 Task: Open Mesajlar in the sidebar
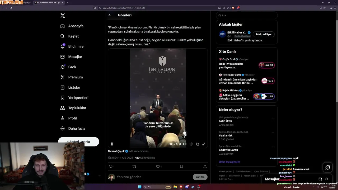click(x=71, y=57)
